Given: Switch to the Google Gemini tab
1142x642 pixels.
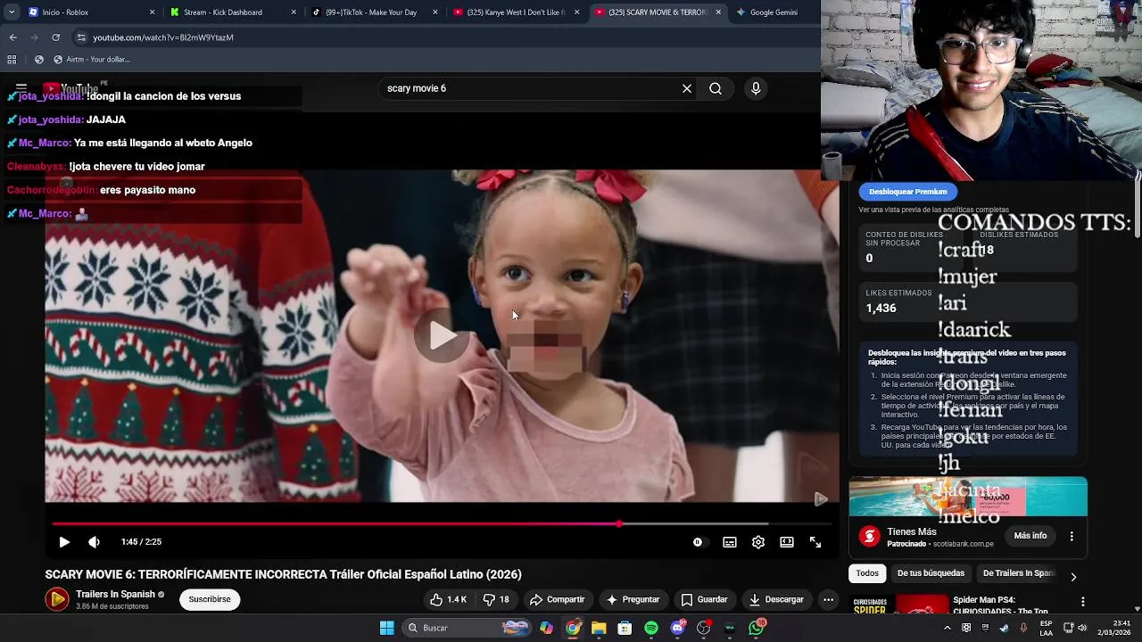Looking at the screenshot, I should (773, 12).
